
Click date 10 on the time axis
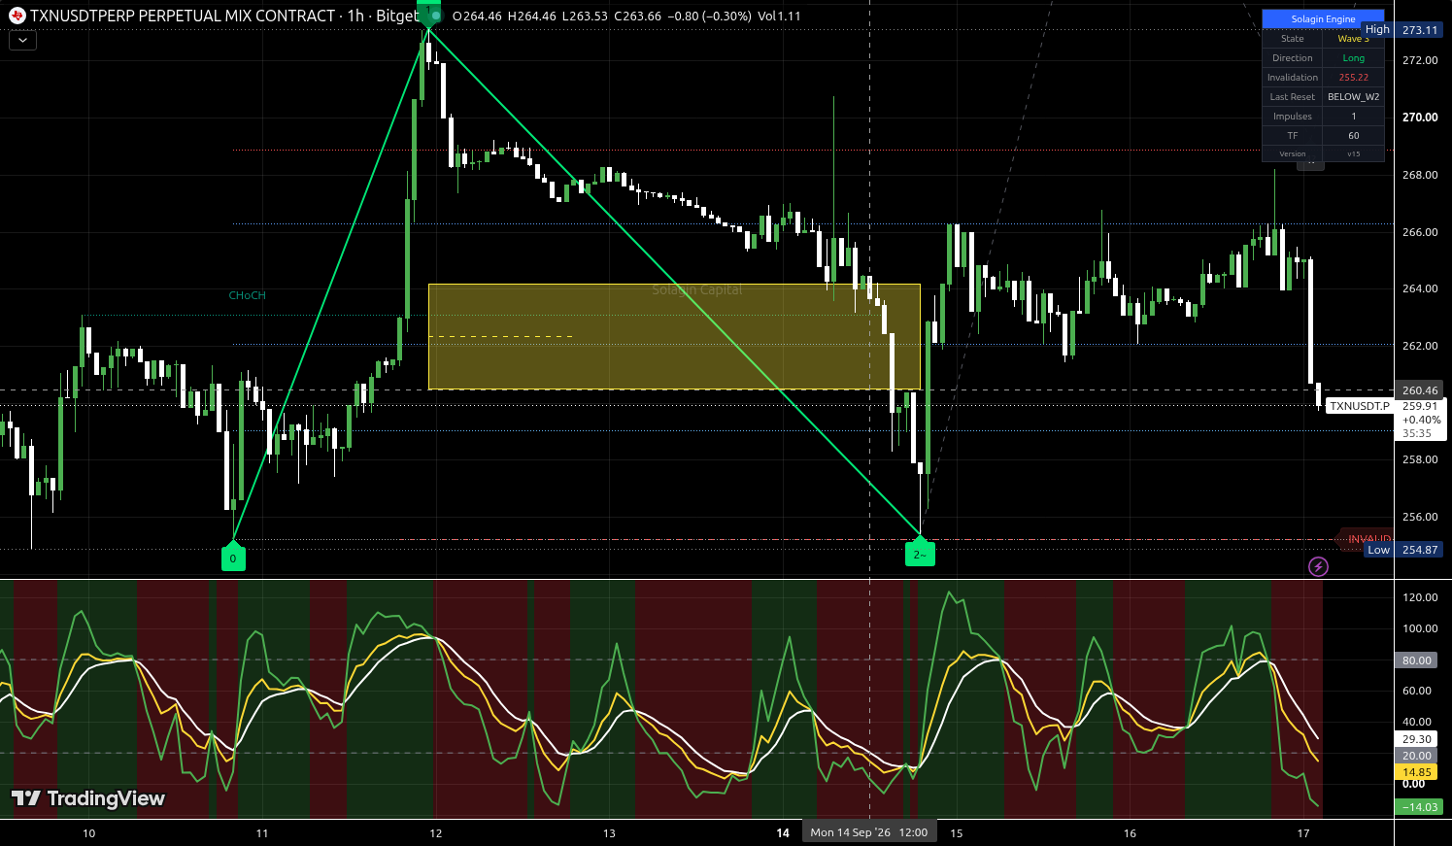[89, 833]
